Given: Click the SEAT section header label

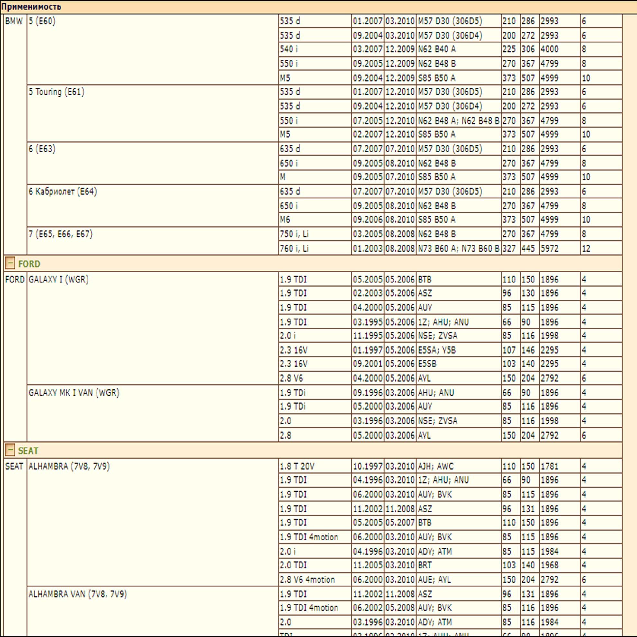Looking at the screenshot, I should point(28,450).
